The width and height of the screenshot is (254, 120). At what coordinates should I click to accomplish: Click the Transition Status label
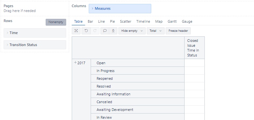23,45
